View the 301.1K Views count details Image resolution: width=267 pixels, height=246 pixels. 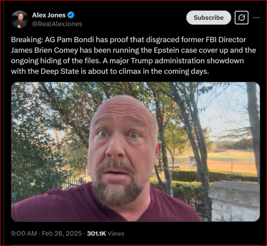[x=106, y=233]
